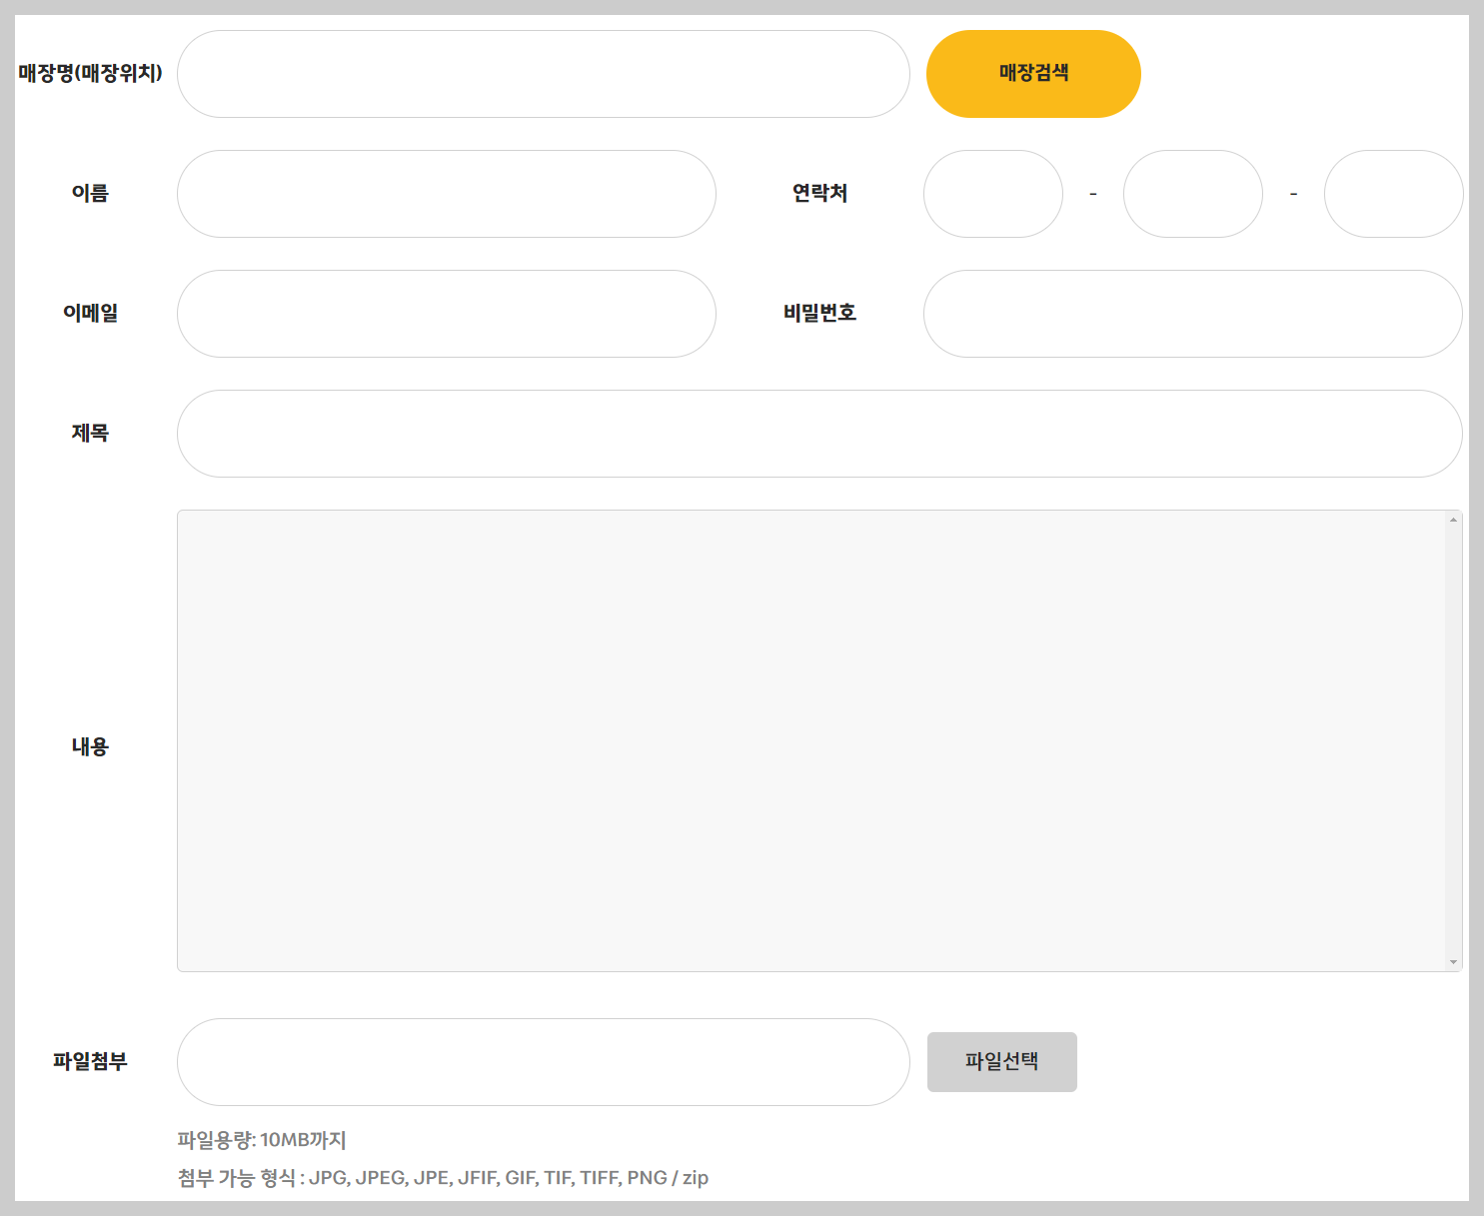1484x1216 pixels.
Task: Focus the 매장명(매장위치) input field
Action: (544, 74)
